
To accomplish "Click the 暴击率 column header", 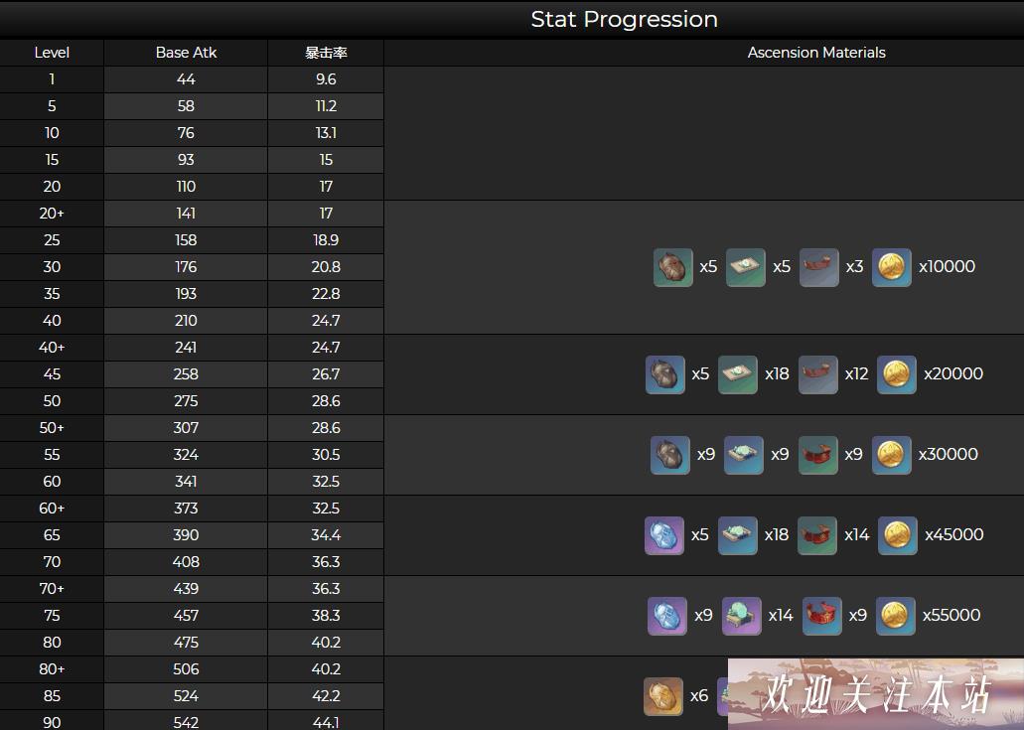I will [326, 53].
